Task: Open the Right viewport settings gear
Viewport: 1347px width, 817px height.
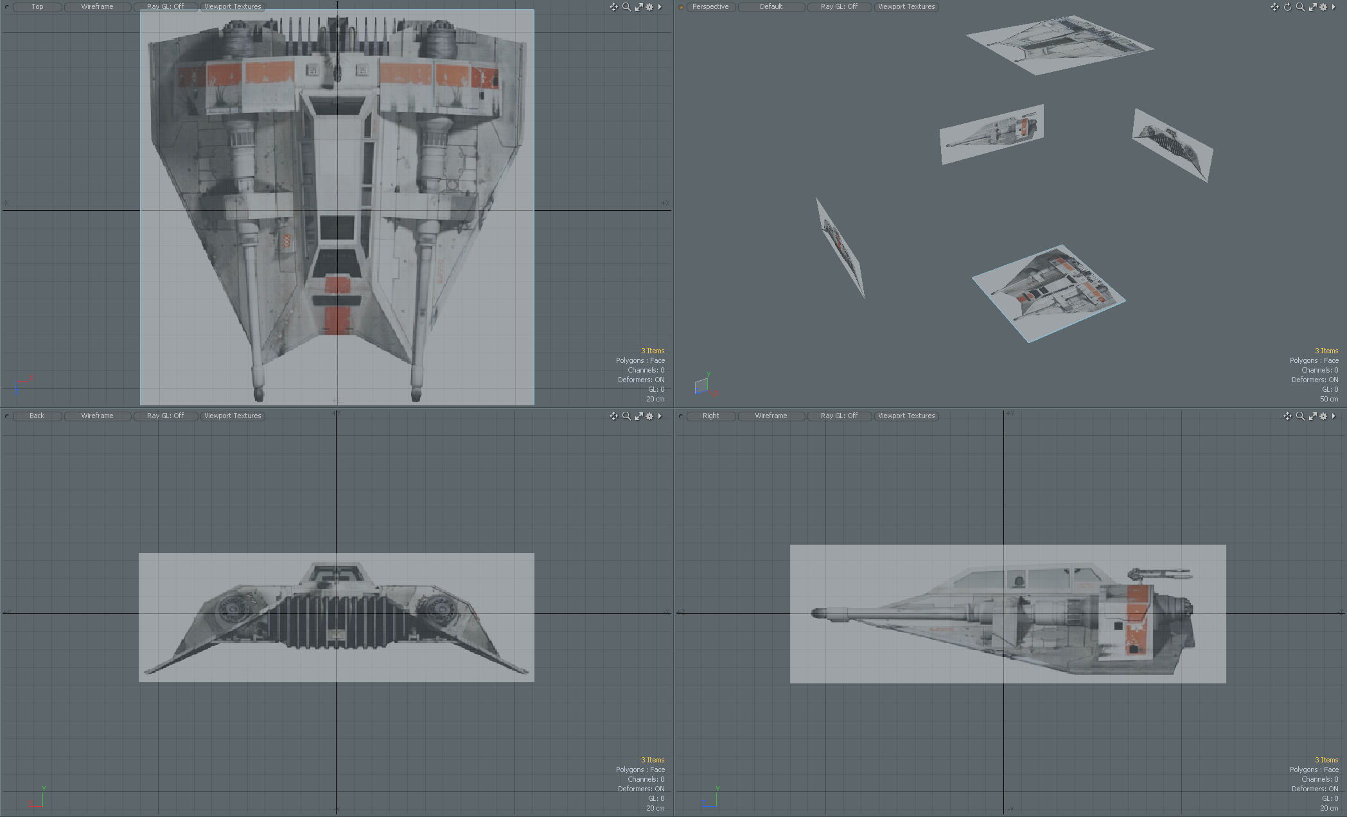Action: [x=1323, y=416]
